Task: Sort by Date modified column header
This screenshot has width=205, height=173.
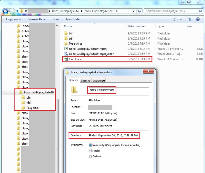Action: pyautogui.click(x=137, y=26)
